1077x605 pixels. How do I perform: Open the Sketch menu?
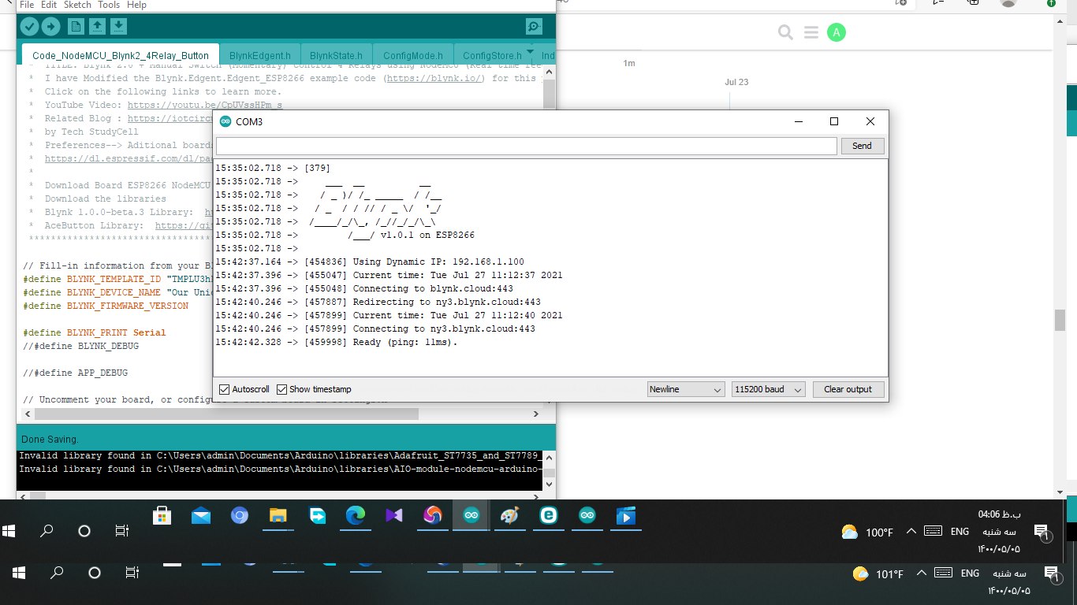[x=77, y=5]
